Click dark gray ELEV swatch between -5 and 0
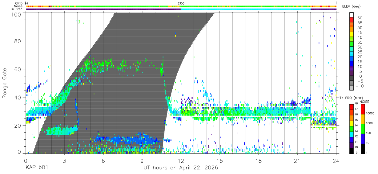378x174 pixels. 352,79
